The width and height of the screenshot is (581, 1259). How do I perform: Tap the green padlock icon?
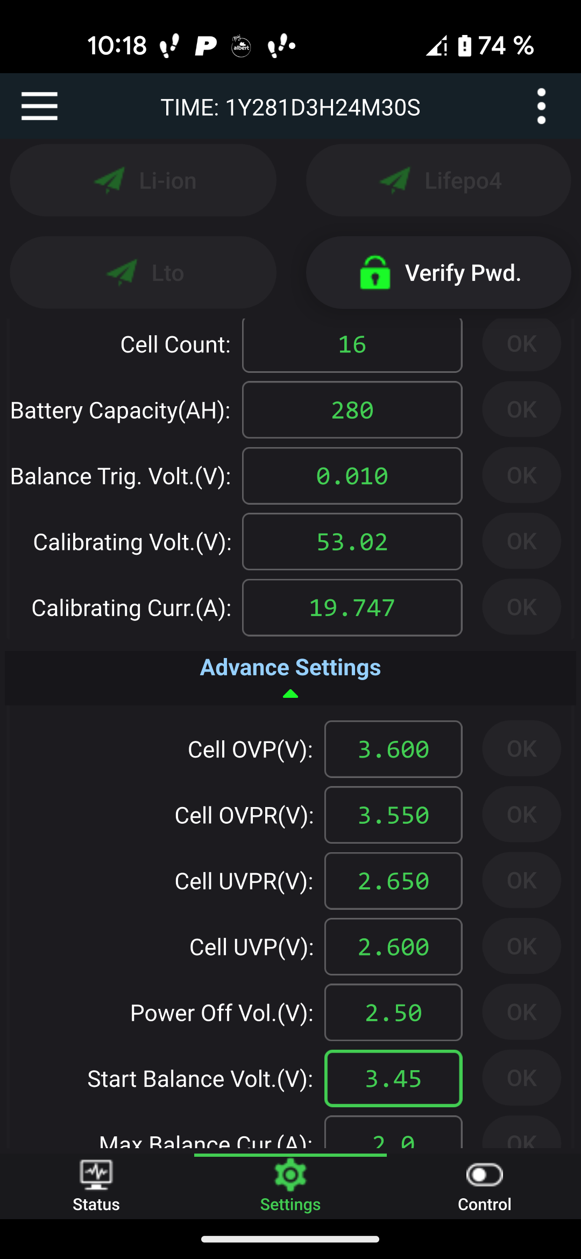375,273
